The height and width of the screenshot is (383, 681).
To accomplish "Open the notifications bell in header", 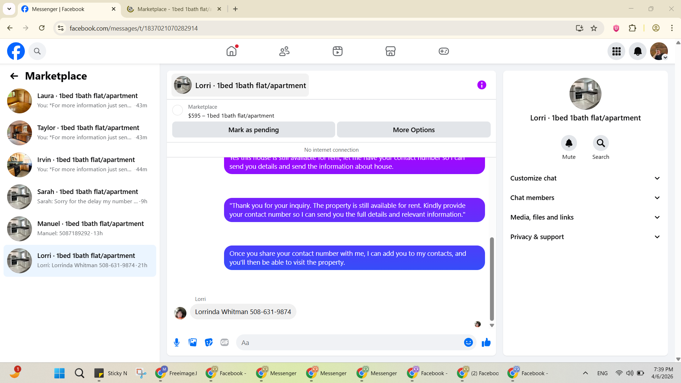I will tap(638, 52).
